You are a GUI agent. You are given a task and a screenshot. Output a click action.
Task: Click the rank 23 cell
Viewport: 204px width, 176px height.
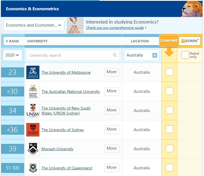12,72
